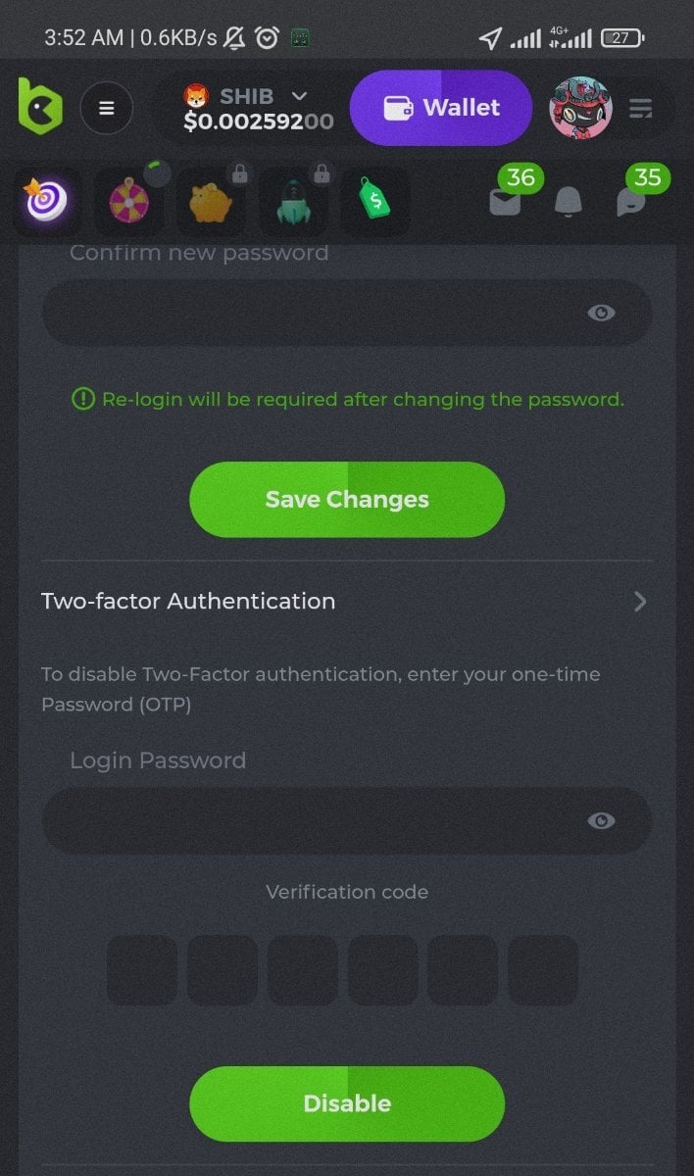694x1176 pixels.
Task: Click the purple Wallet button
Action: point(441,108)
